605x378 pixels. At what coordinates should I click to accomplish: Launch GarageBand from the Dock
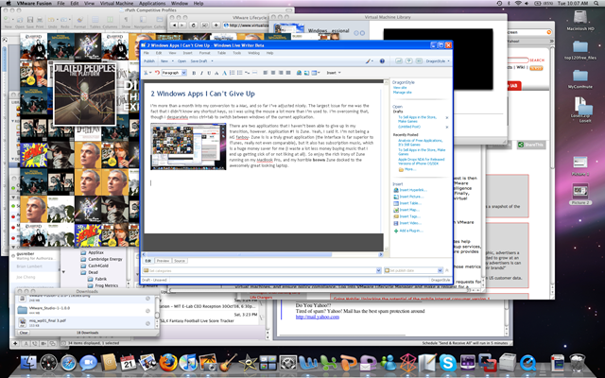click(x=229, y=363)
